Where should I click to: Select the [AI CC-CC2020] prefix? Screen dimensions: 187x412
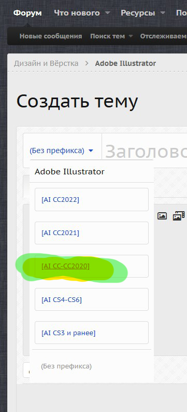92,266
